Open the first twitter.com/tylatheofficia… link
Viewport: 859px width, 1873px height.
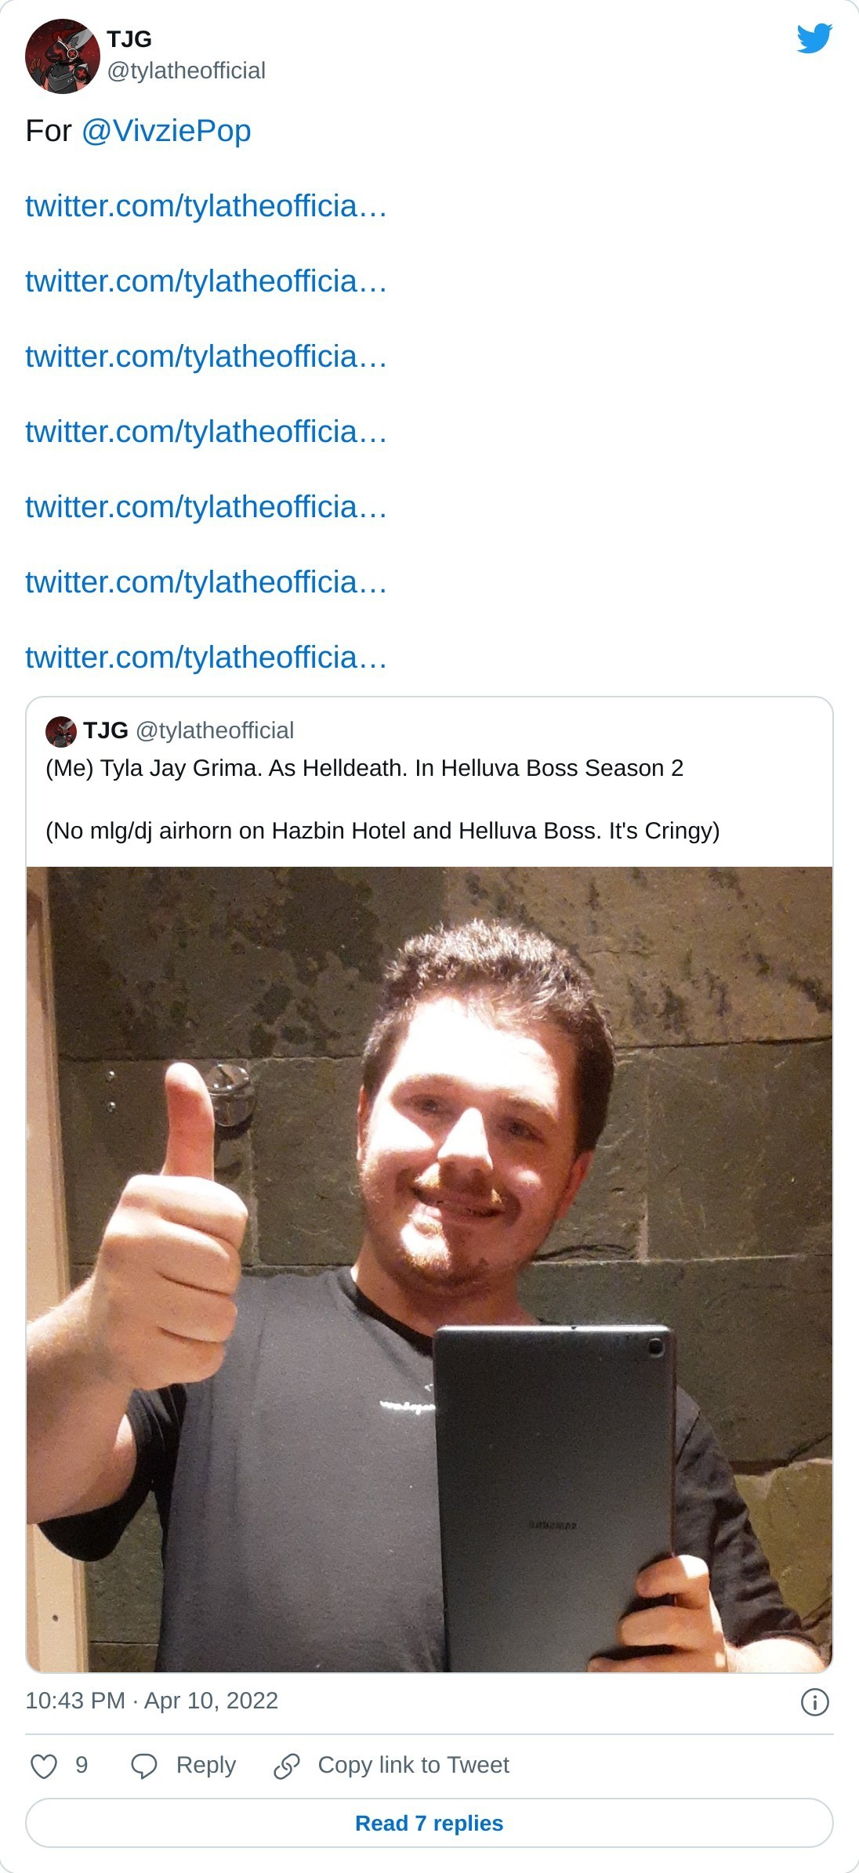(206, 206)
